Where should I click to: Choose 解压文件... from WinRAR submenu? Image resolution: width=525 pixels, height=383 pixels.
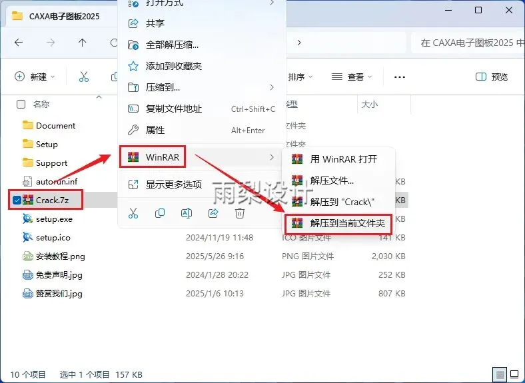pyautogui.click(x=338, y=181)
